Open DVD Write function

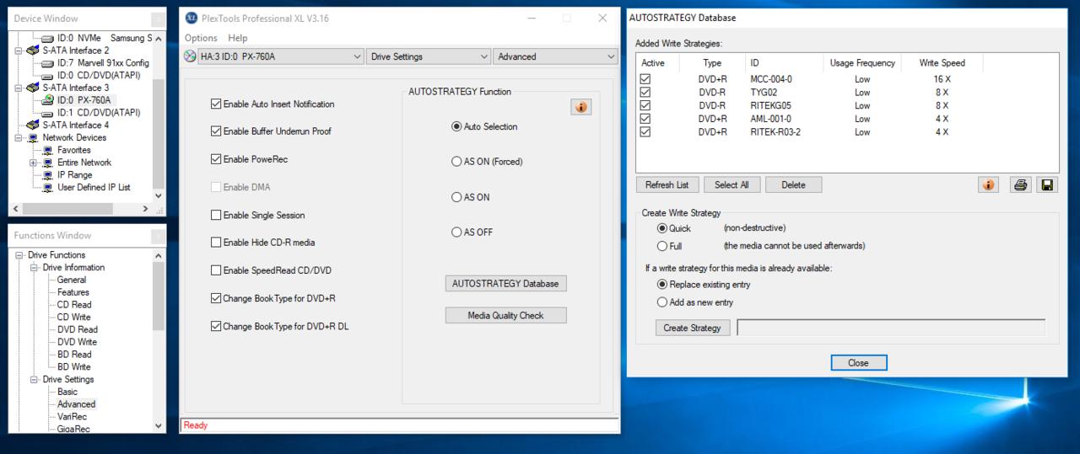click(x=77, y=342)
